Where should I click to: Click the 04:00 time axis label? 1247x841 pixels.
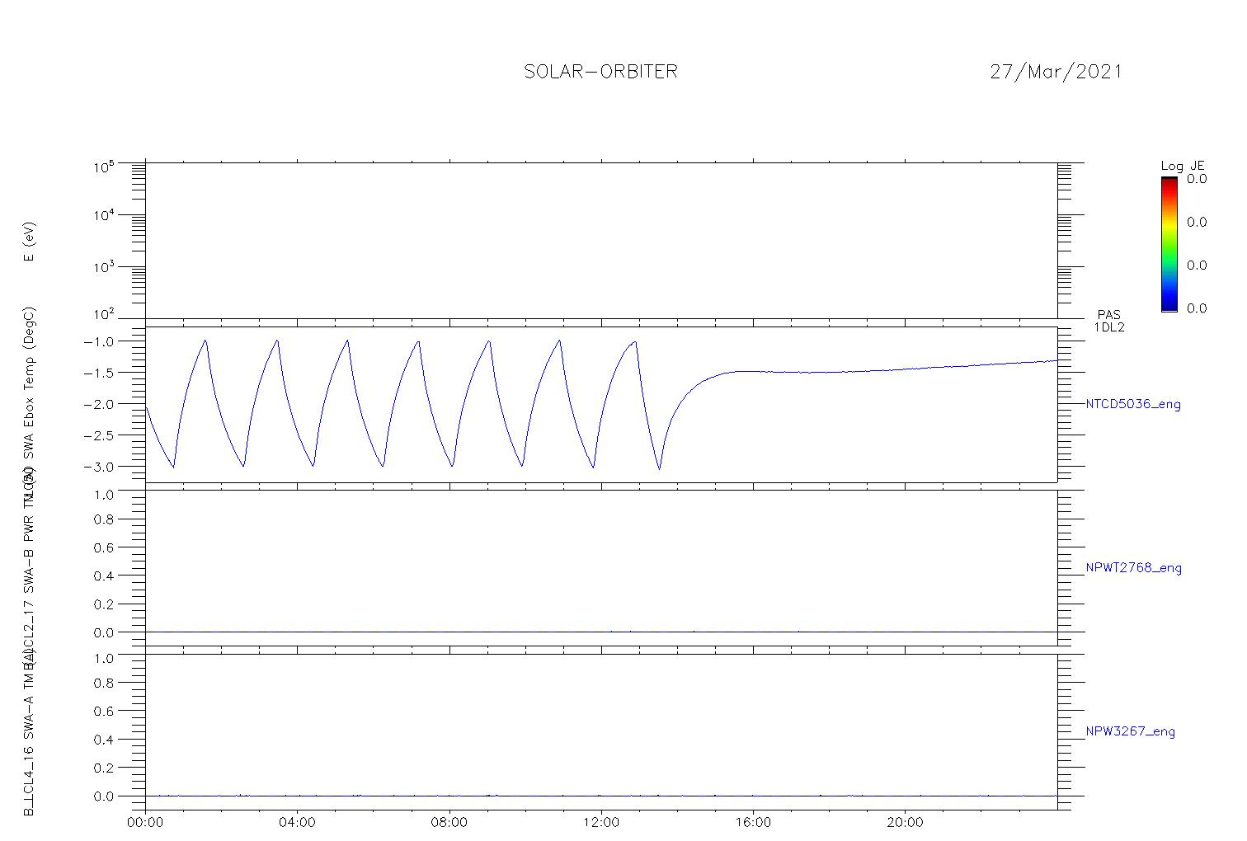click(x=297, y=822)
